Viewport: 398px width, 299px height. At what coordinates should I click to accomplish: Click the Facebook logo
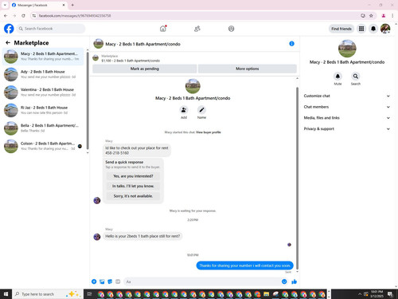(x=9, y=29)
